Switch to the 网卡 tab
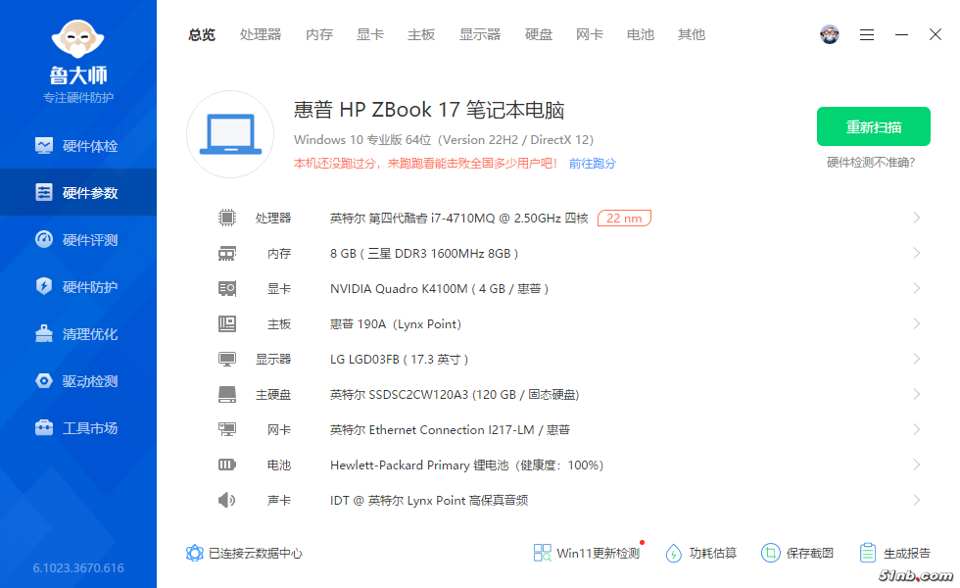The height and width of the screenshot is (588, 960). point(590,35)
